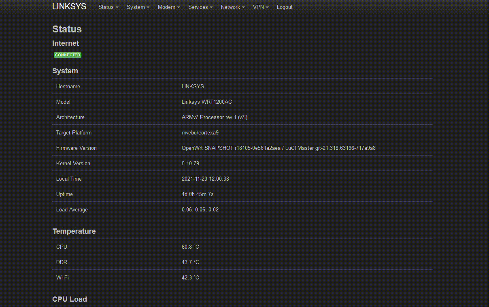Click the DDR temperature 43.7 °C

pos(190,262)
